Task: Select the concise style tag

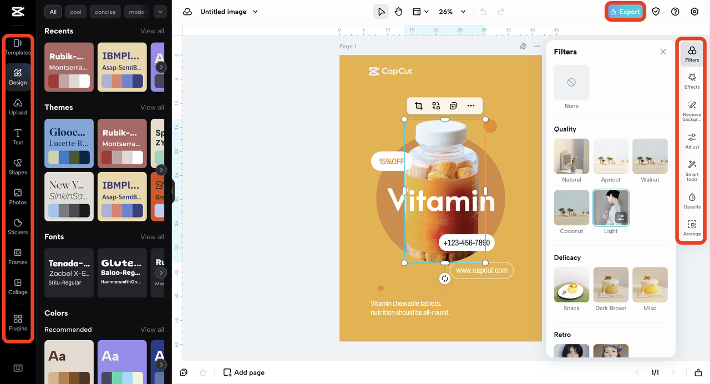Action: click(105, 12)
